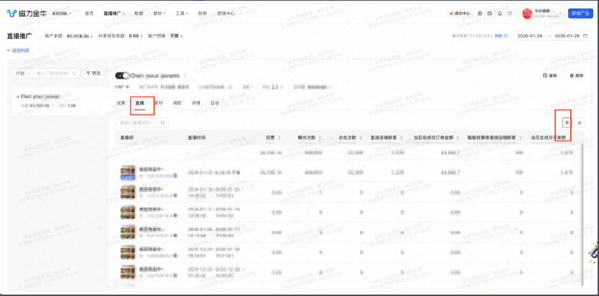Click the square document icon left of the bell

click(490, 14)
